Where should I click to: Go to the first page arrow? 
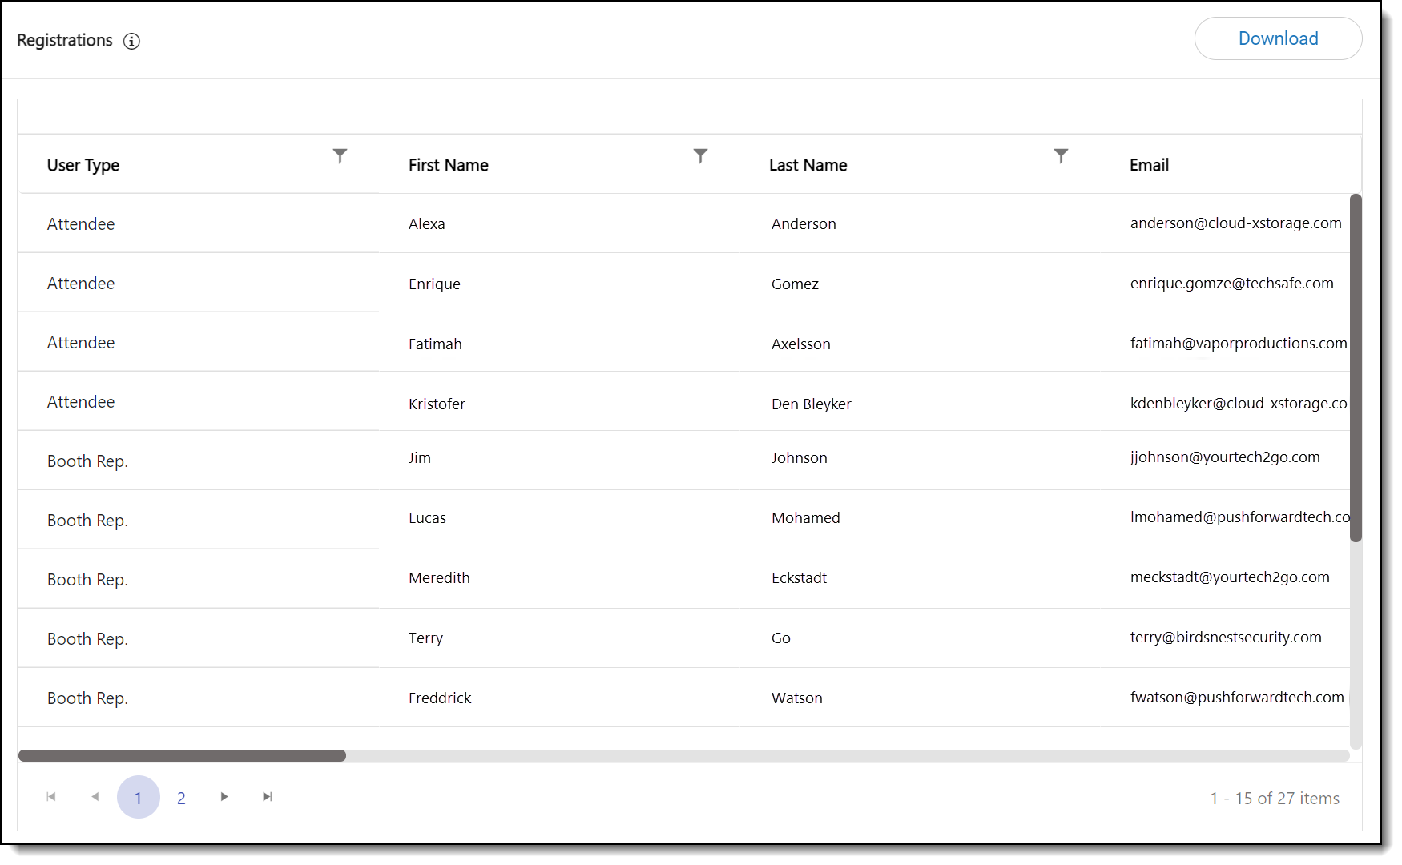[51, 797]
